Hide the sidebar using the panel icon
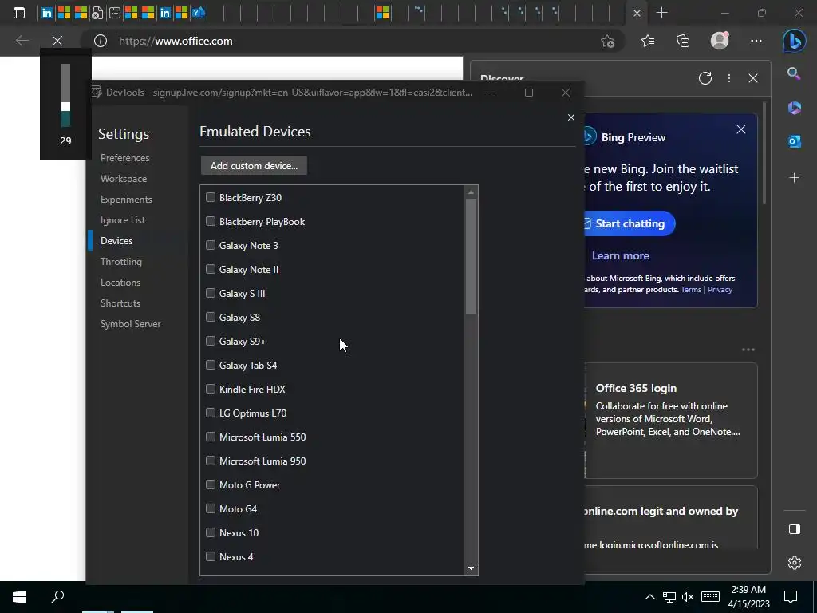Image resolution: width=817 pixels, height=613 pixels. (x=794, y=529)
